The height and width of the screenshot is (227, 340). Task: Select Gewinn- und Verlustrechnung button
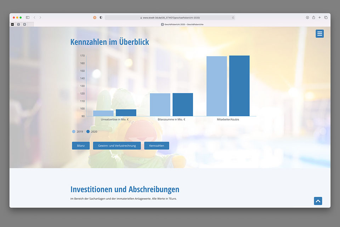click(117, 146)
